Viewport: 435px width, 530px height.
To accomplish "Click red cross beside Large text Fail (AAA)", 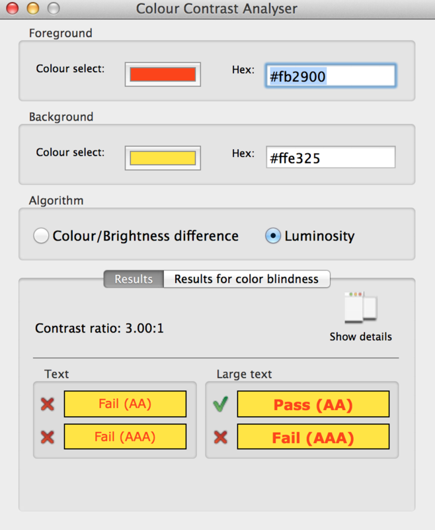I will [221, 437].
